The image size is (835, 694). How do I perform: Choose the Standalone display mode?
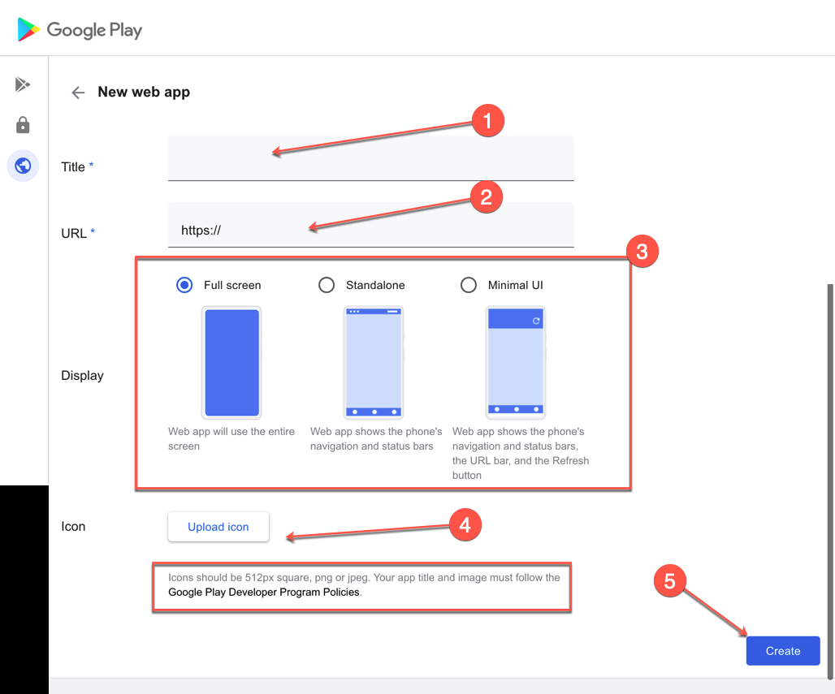pyautogui.click(x=327, y=285)
